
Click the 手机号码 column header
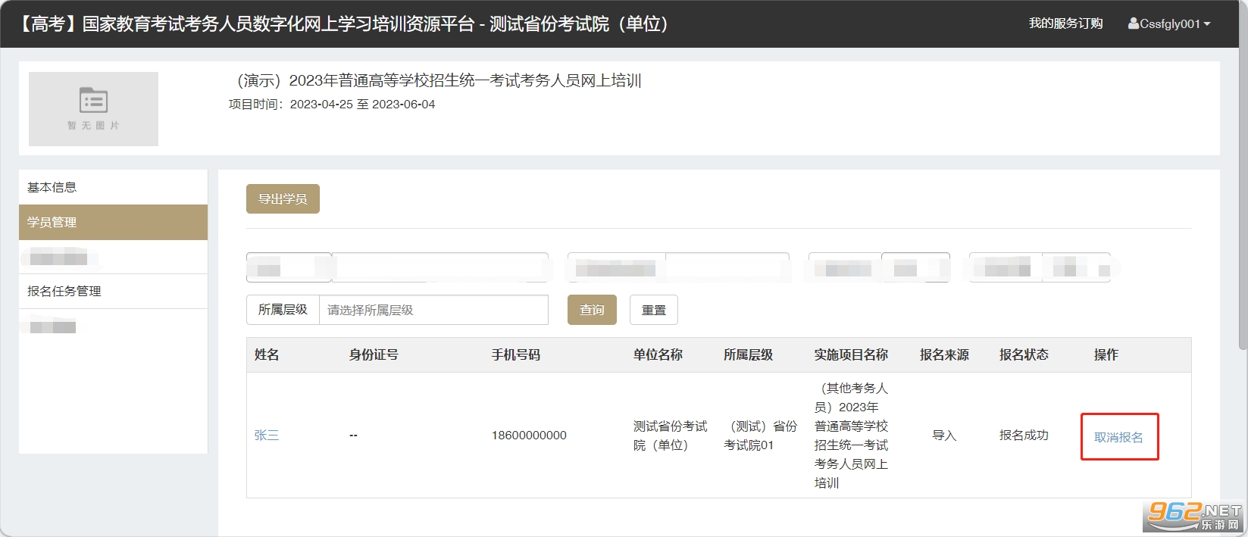click(516, 354)
